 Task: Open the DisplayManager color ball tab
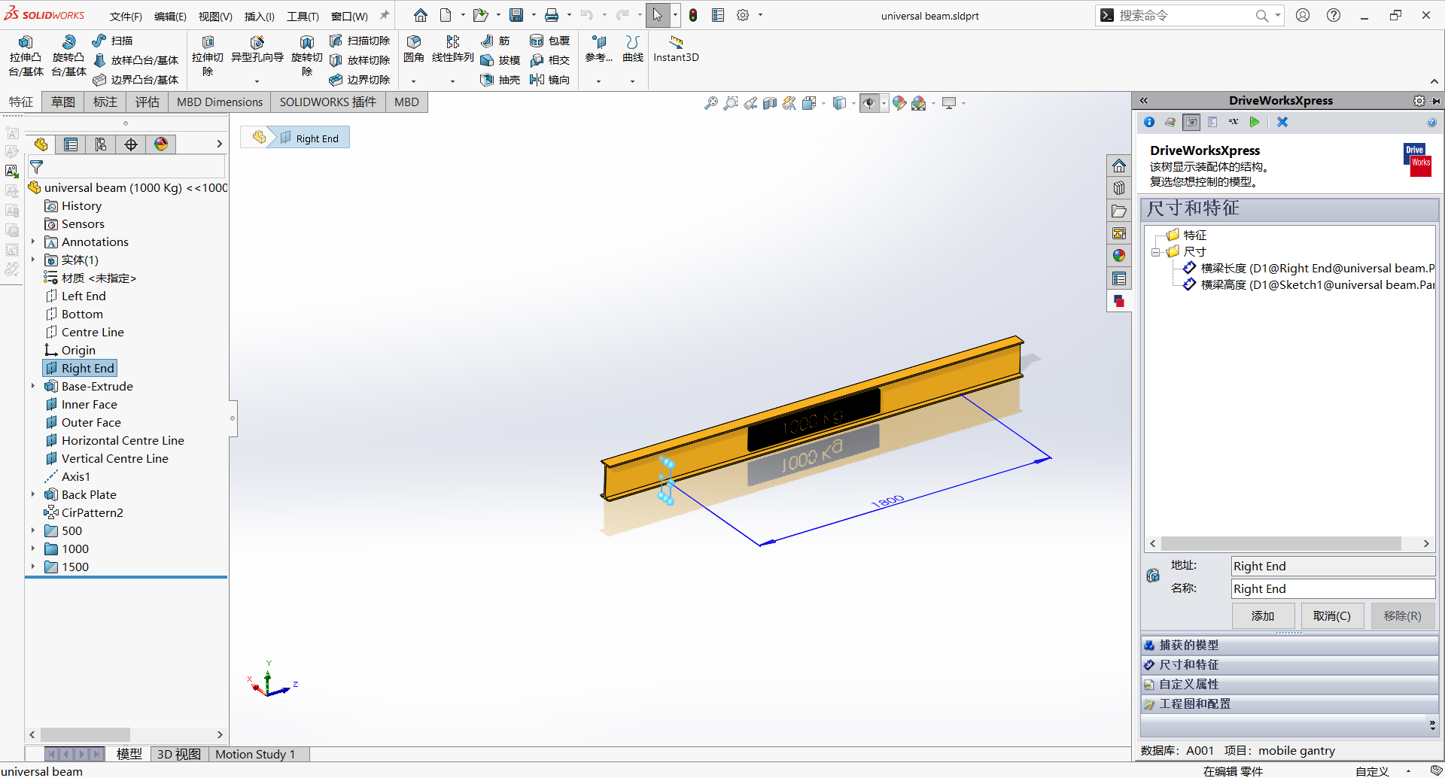click(x=161, y=144)
